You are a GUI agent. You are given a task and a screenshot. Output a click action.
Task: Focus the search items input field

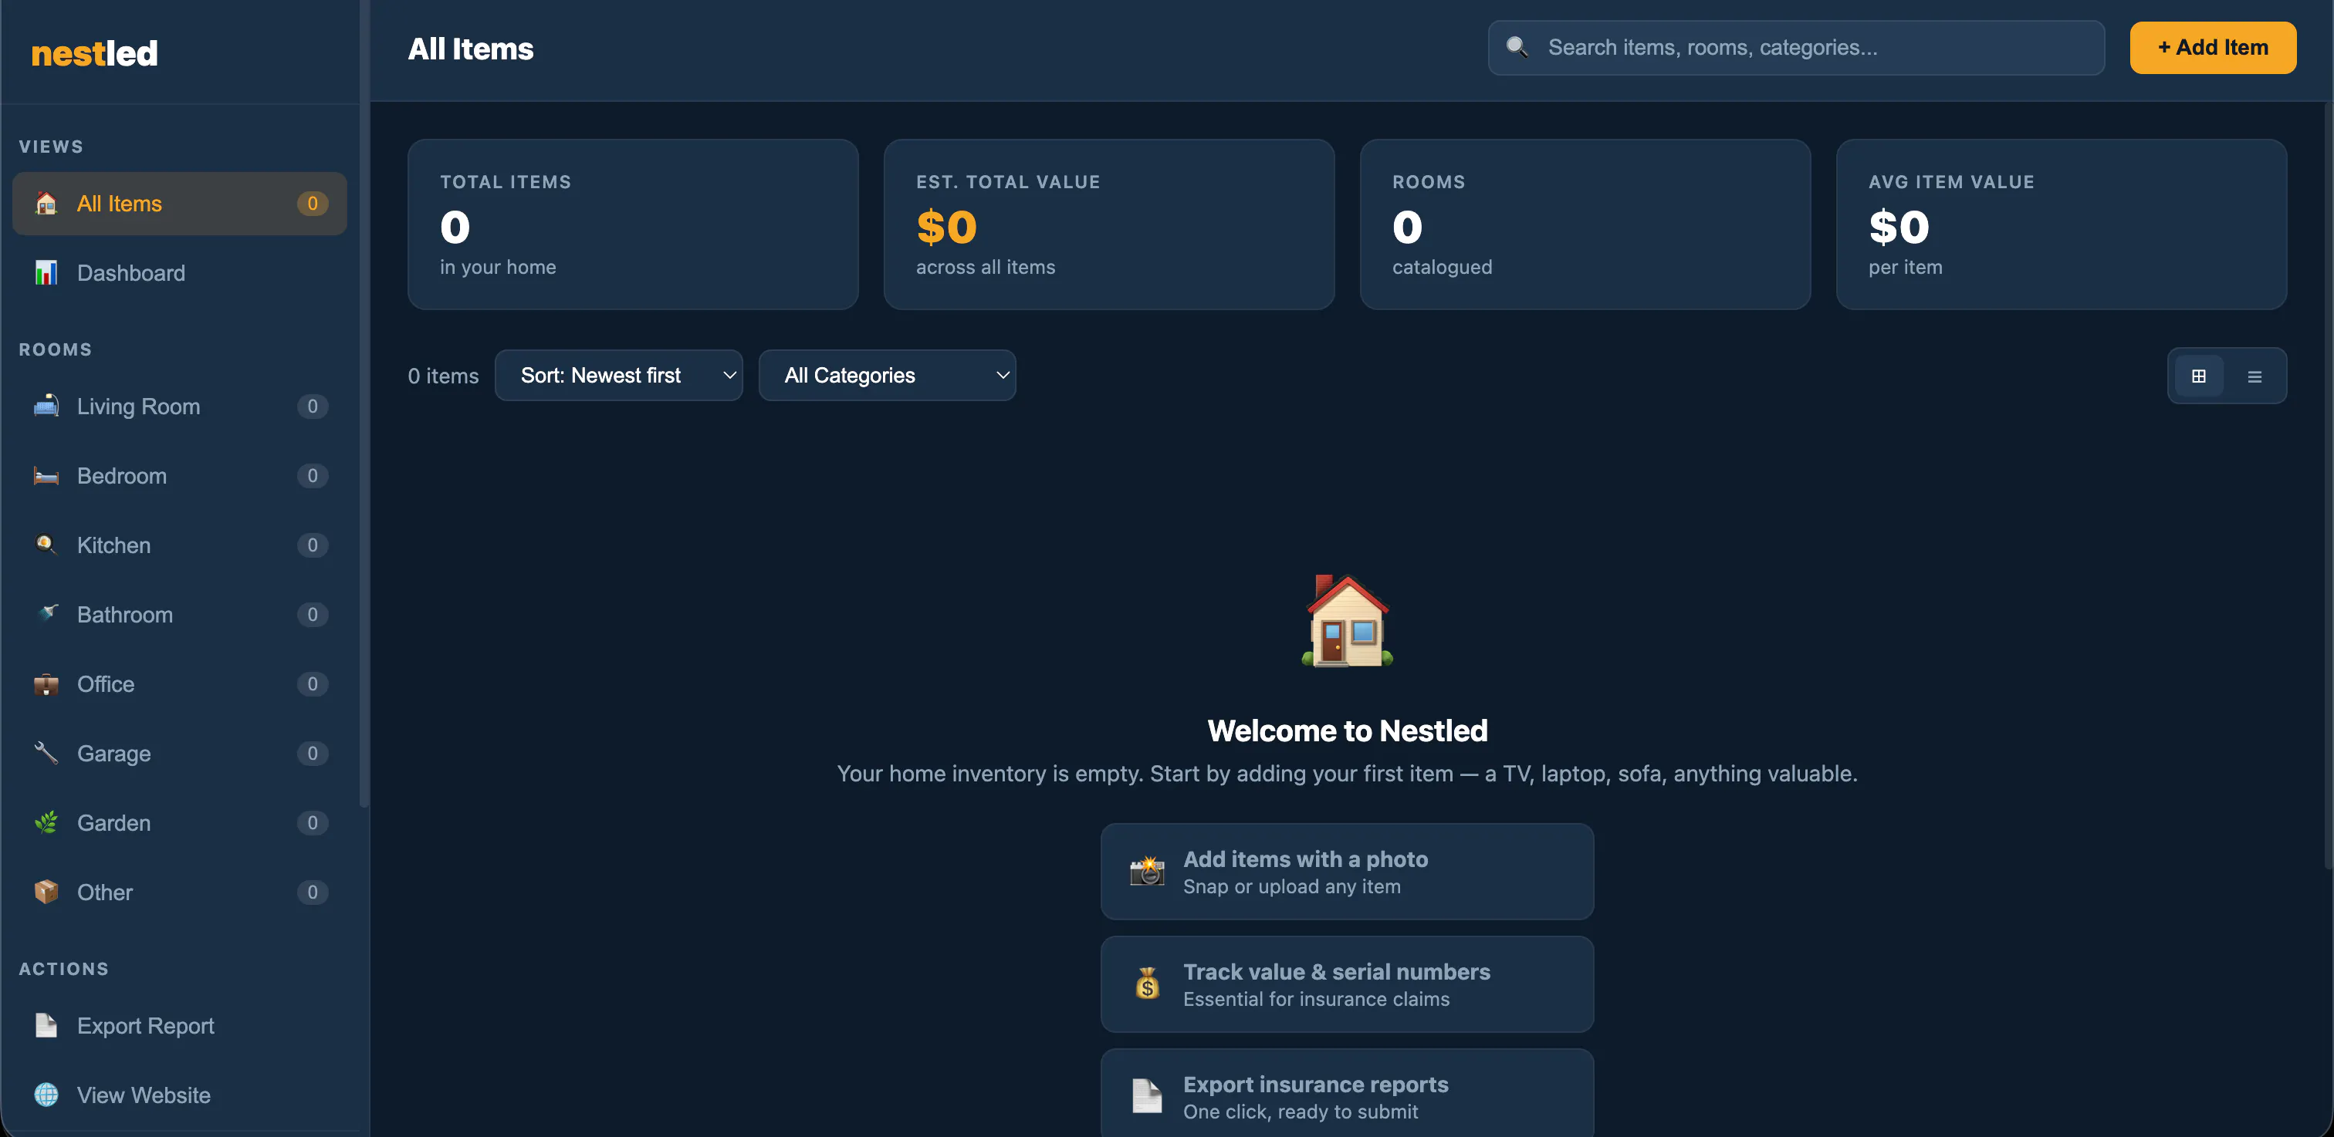1796,47
